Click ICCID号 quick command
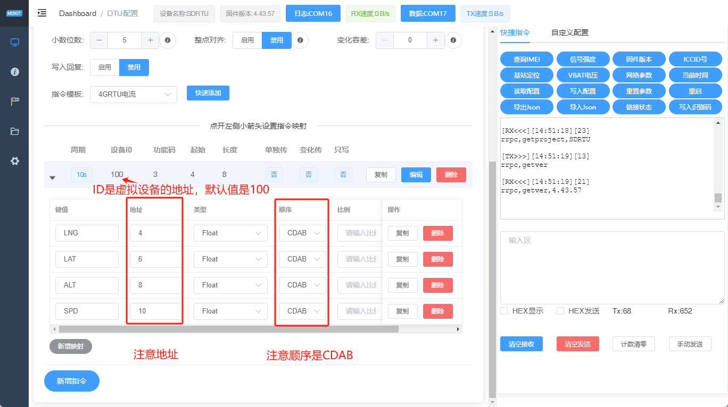Viewport: 728px width, 407px height. [x=695, y=60]
